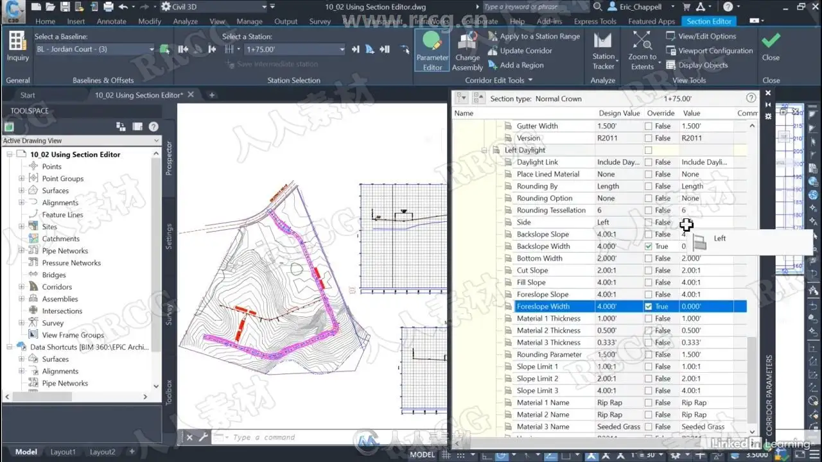
Task: Open the Settings tab in Toolspace
Action: pos(170,236)
